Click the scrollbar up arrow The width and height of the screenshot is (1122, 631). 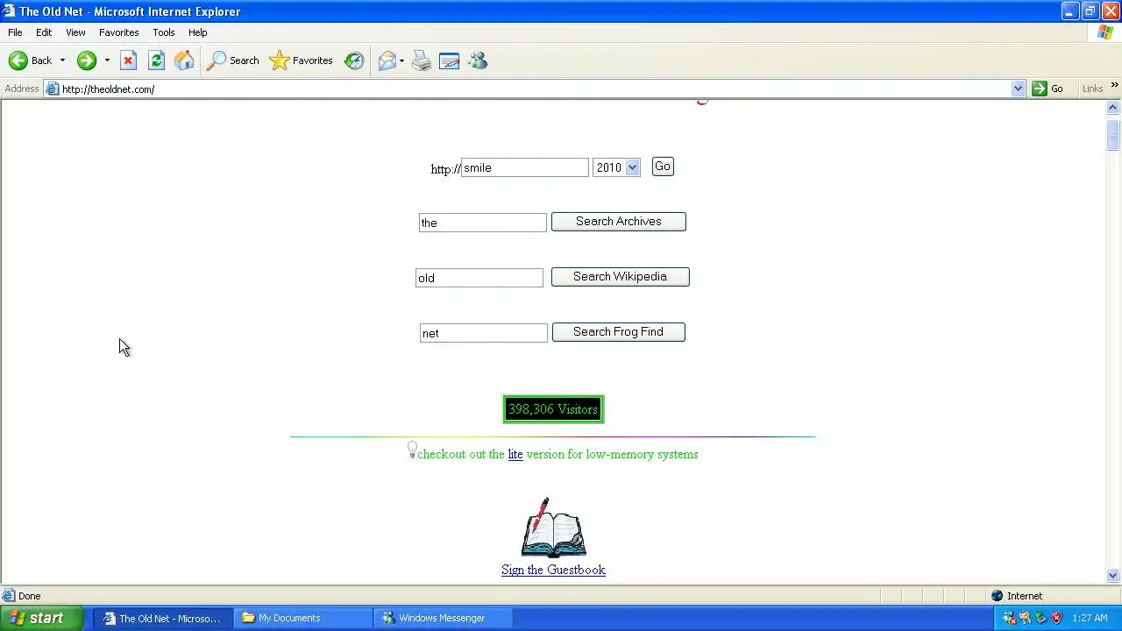[x=1113, y=108]
